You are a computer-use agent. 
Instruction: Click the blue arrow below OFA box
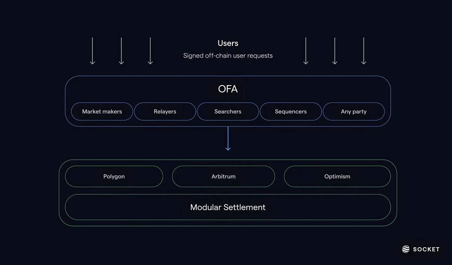coord(228,139)
